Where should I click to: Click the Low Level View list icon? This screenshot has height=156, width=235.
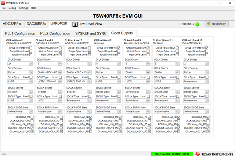(x=75, y=24)
